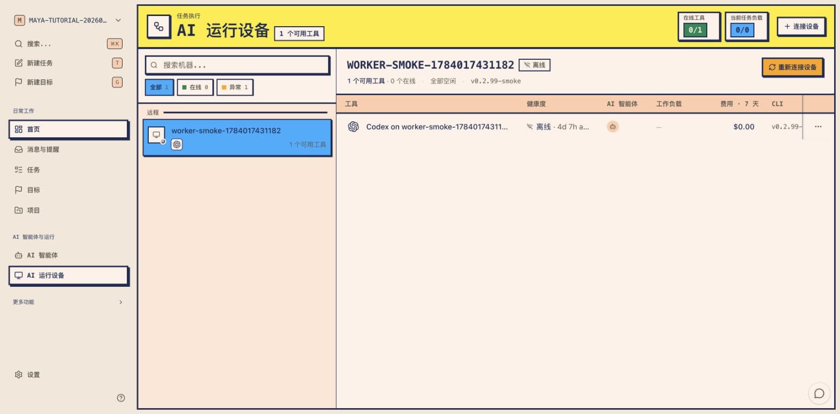Click the v0.2.99 CLI version cell
This screenshot has width=840, height=414.
(786, 127)
